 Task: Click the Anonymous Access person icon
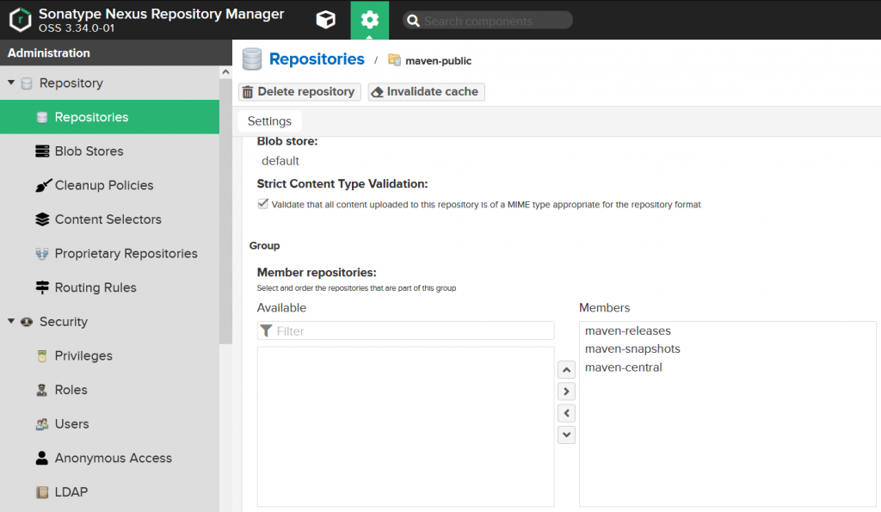[42, 458]
